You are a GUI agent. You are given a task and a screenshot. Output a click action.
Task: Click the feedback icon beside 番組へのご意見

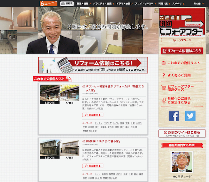(163, 100)
